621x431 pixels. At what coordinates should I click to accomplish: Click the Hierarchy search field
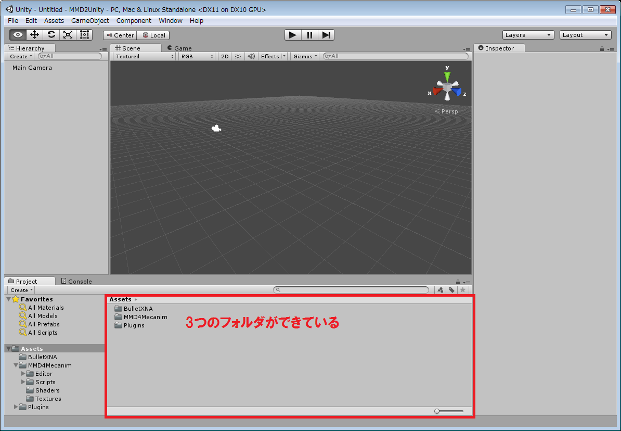tap(70, 56)
